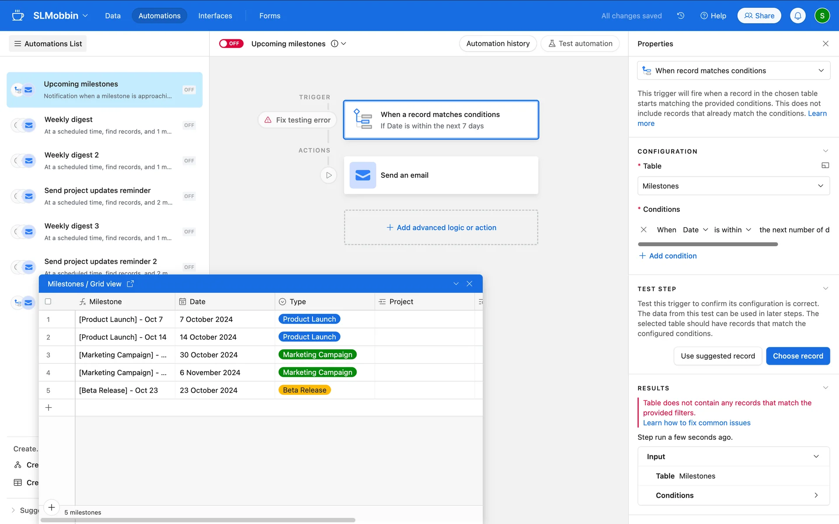Open the Data tab
Viewport: 839px width, 524px height.
(113, 16)
